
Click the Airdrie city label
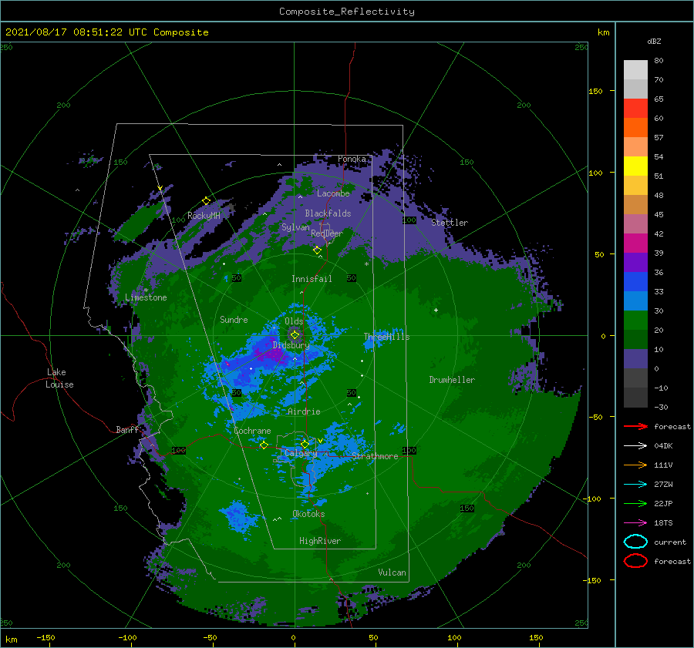click(x=304, y=411)
